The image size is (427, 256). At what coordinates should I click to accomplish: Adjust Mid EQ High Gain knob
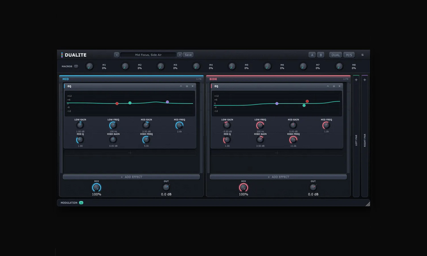pos(113,140)
